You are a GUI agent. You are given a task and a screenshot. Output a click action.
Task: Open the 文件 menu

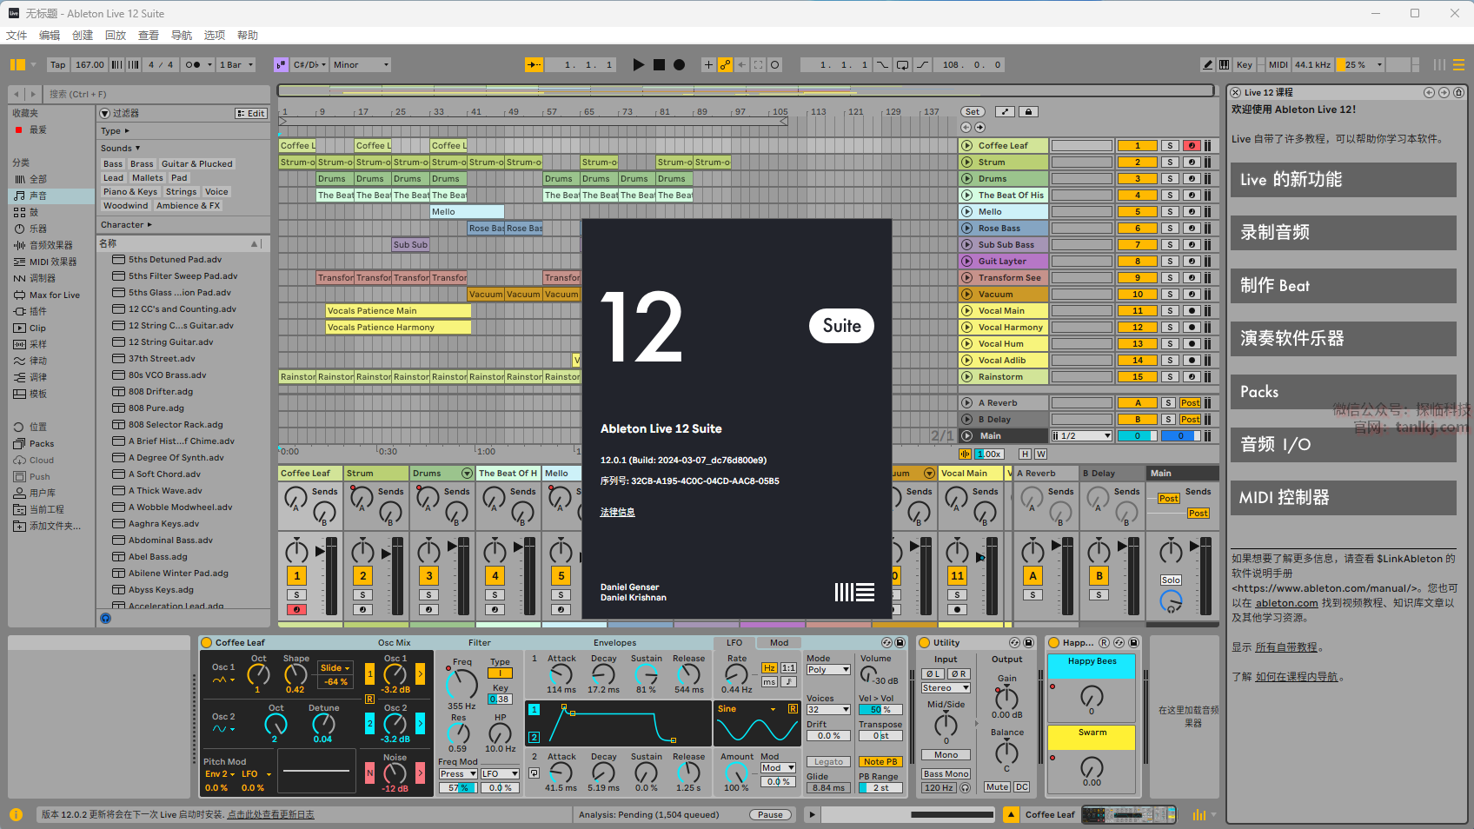pos(17,36)
